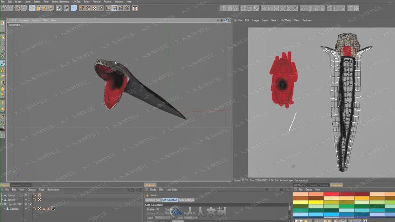Open the Select Geometry menu
The image size is (395, 222).
pyautogui.click(x=60, y=2)
